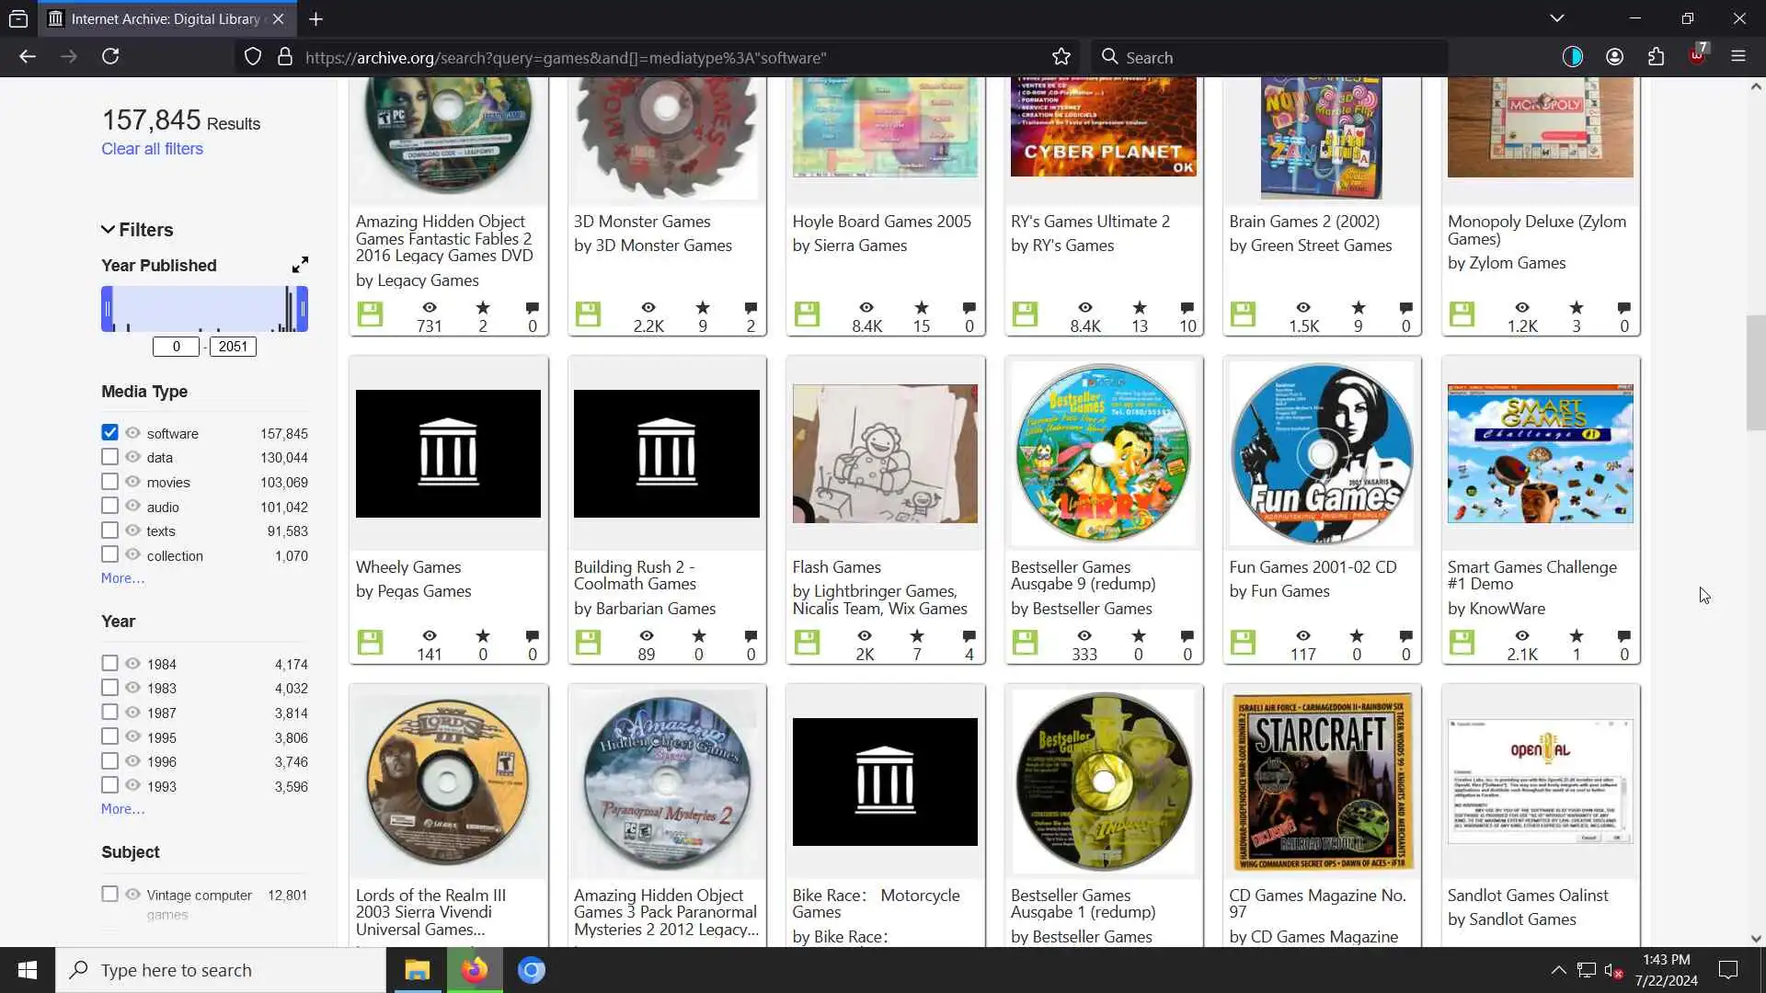This screenshot has height=993, width=1766.
Task: Expand More media types link
Action: pyautogui.click(x=122, y=578)
